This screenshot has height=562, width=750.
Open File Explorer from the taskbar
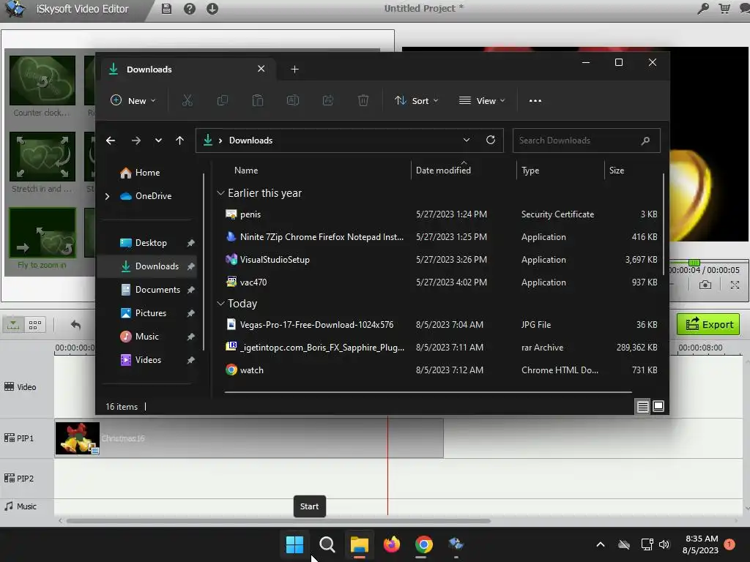coord(359,544)
